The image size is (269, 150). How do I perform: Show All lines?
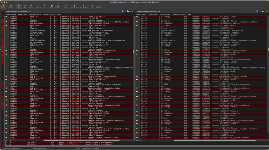click(19, 7)
